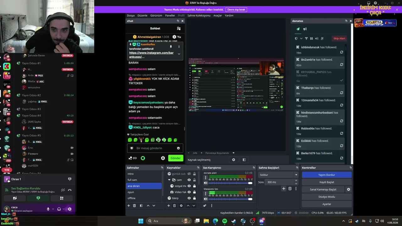
Task: Open the Paneller menu
Action: (x=170, y=15)
